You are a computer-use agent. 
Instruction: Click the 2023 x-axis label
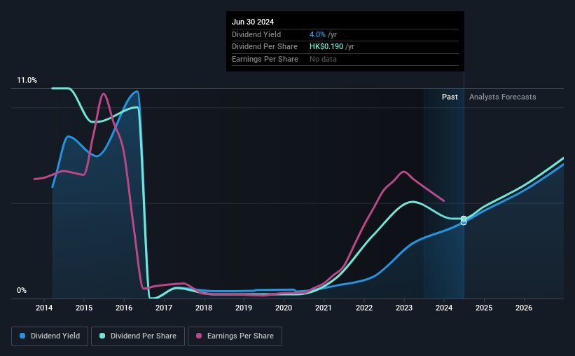click(x=404, y=308)
